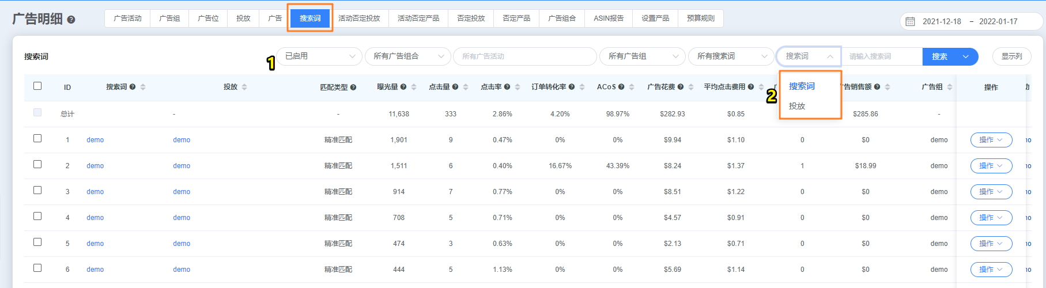Screen dimensions: 1046x288
Task: Click the 请输入搜索词 search input field
Action: (882, 56)
